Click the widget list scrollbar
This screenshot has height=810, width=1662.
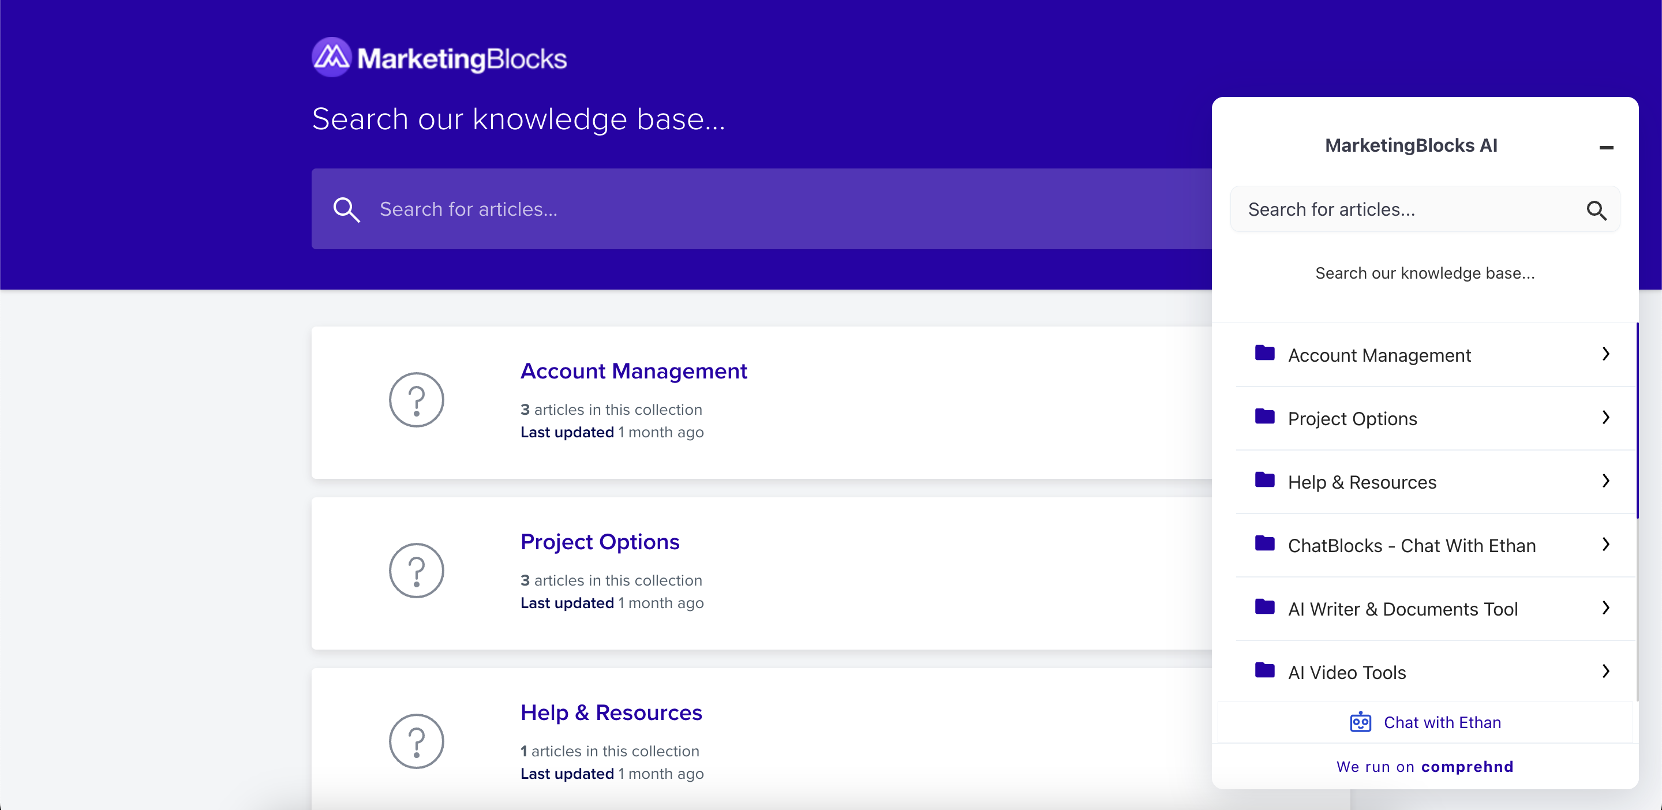pos(1637,421)
